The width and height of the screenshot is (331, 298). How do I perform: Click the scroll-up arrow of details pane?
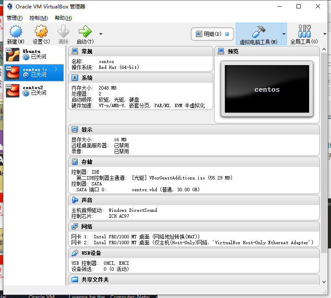pyautogui.click(x=324, y=49)
